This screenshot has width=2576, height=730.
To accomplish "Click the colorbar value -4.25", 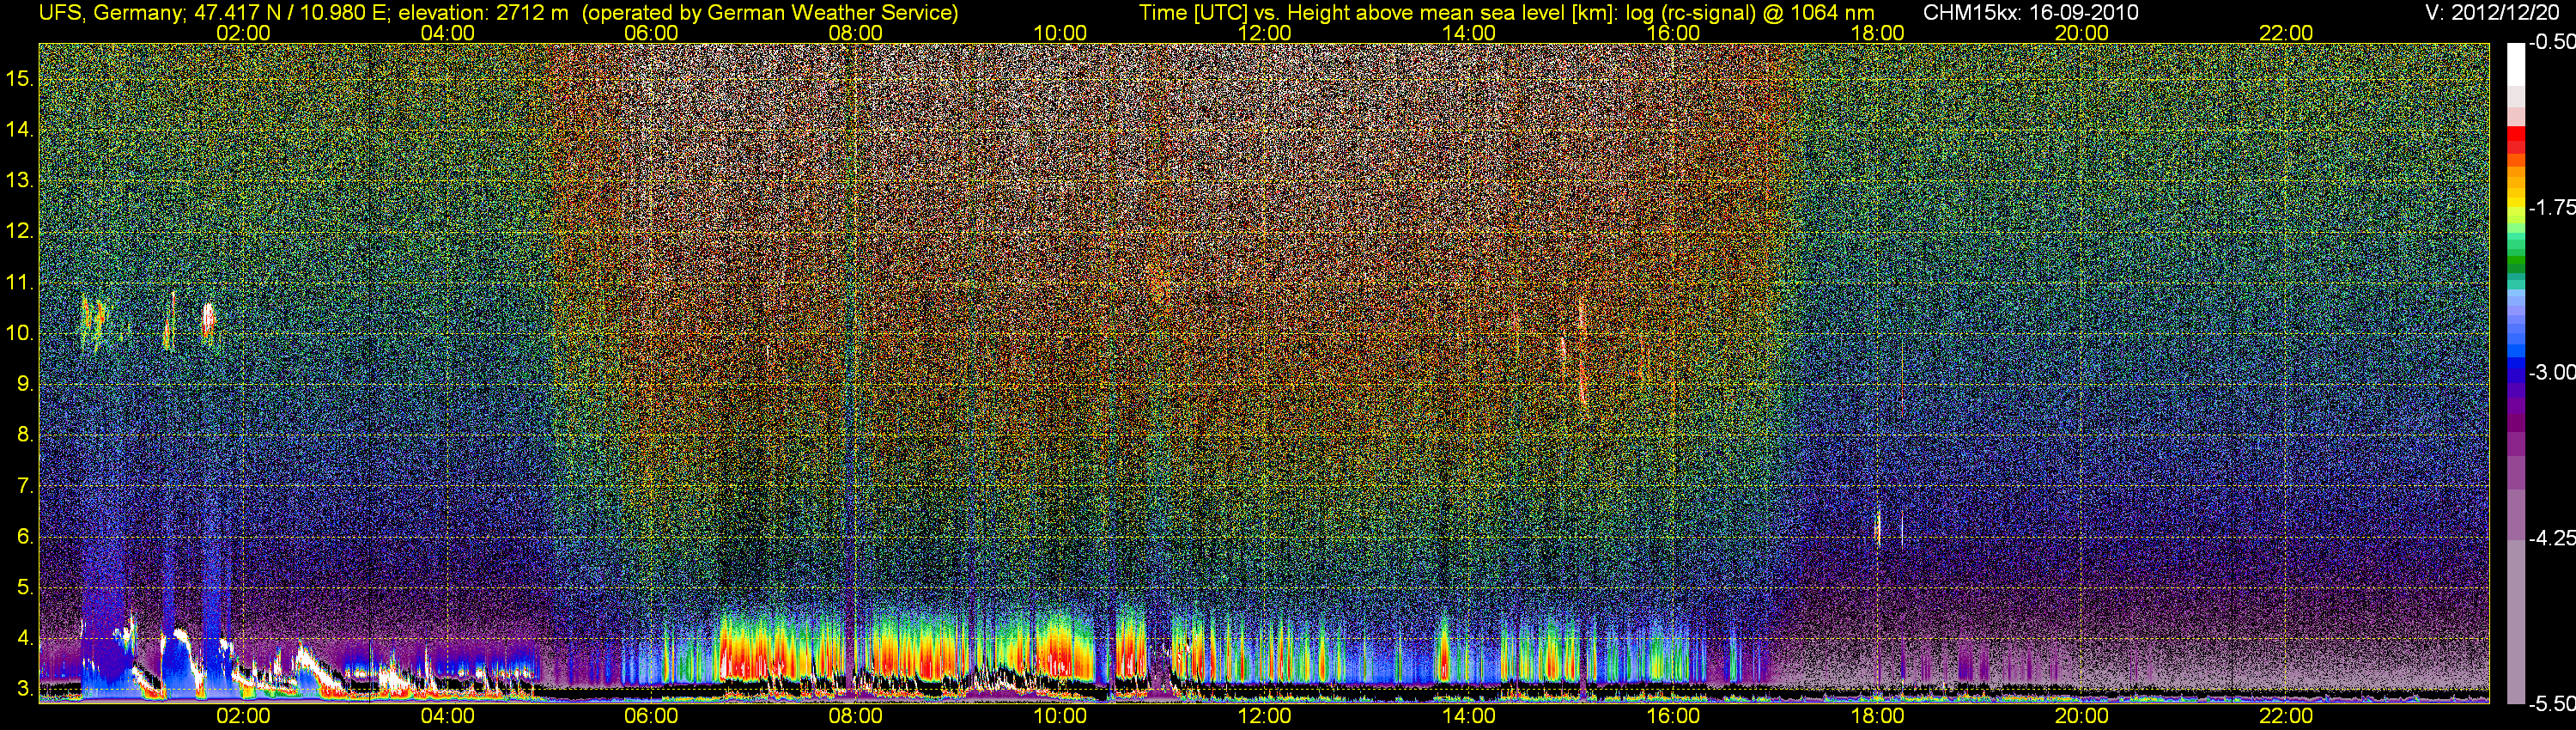I will [2551, 538].
